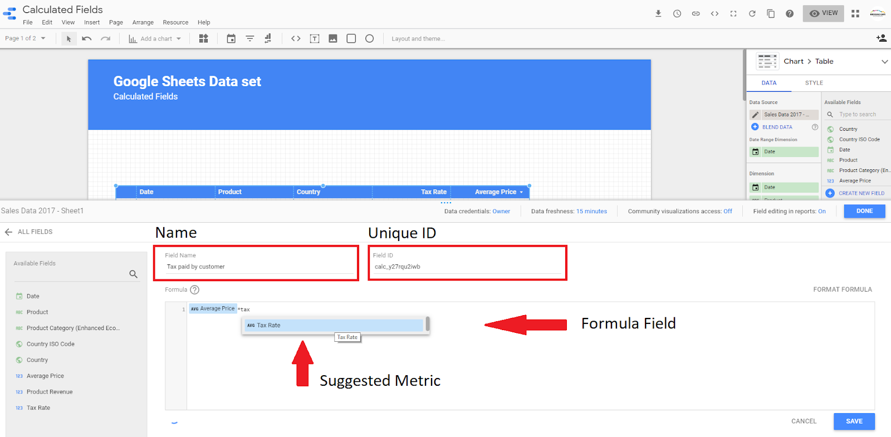Click the community visualizations icon
The height and width of the screenshot is (437, 891).
[x=204, y=38]
